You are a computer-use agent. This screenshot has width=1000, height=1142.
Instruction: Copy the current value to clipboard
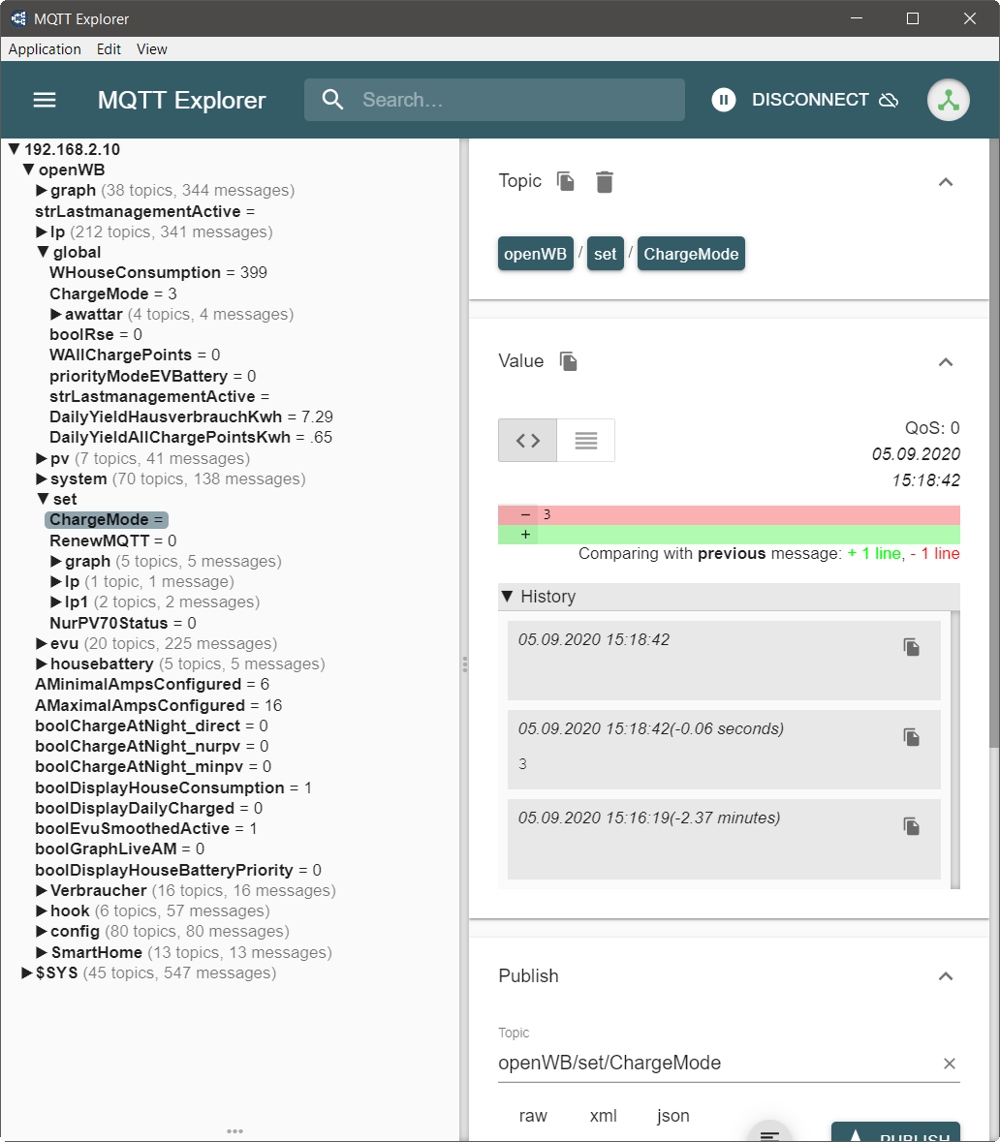click(569, 361)
